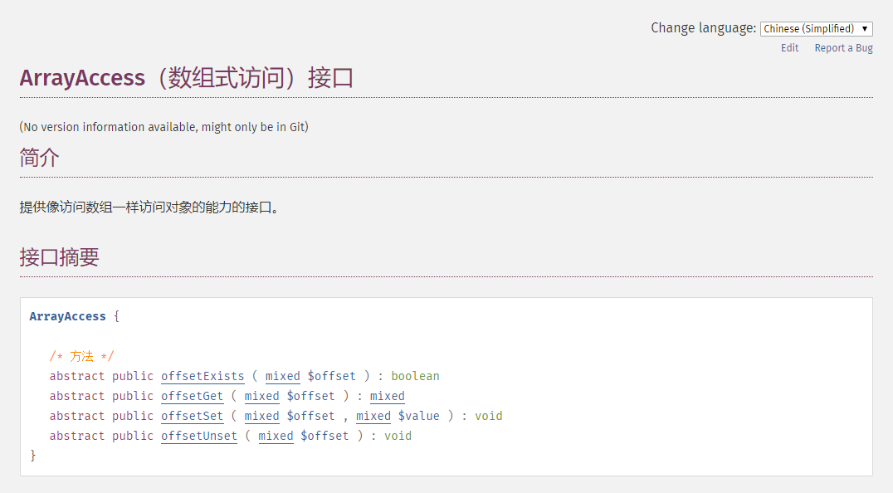Screen dimensions: 893x493
Task: Open the Change language dropdown
Action: (x=816, y=28)
